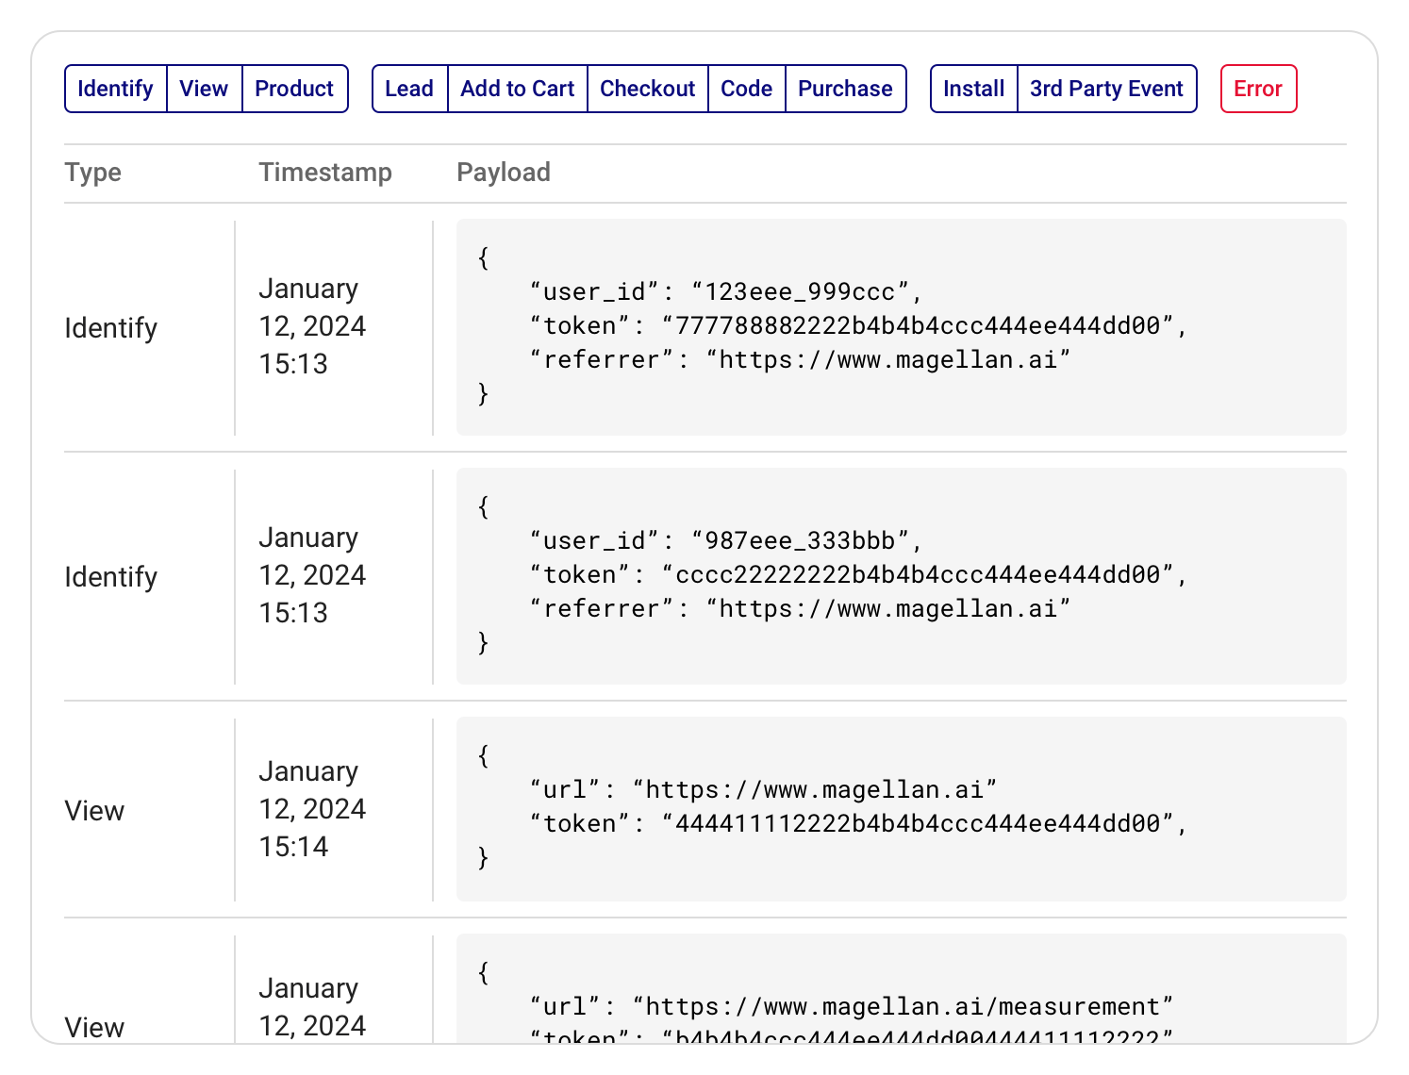Toggle the View event filter
Image resolution: width=1409 pixels, height=1075 pixels.
(x=203, y=89)
